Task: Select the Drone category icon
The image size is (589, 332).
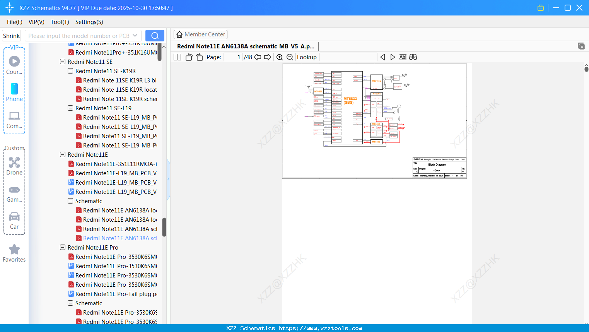Action: coord(14,166)
